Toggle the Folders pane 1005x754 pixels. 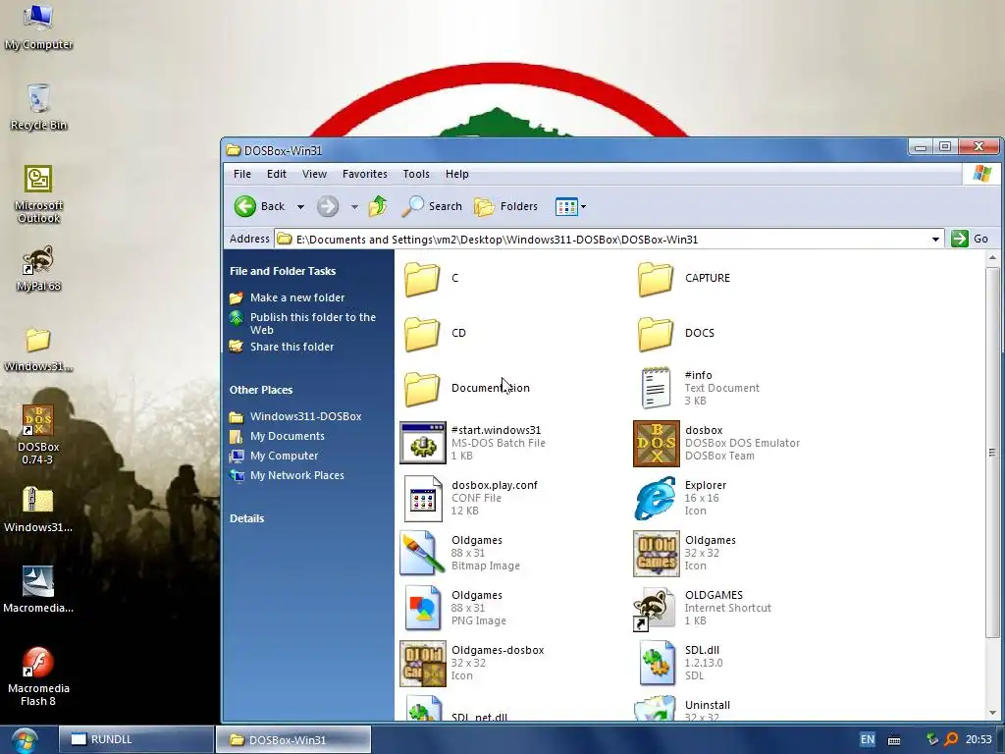coord(505,206)
